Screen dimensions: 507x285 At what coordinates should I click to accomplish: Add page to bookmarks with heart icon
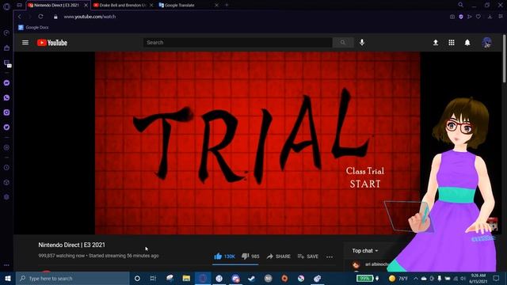[x=478, y=17]
